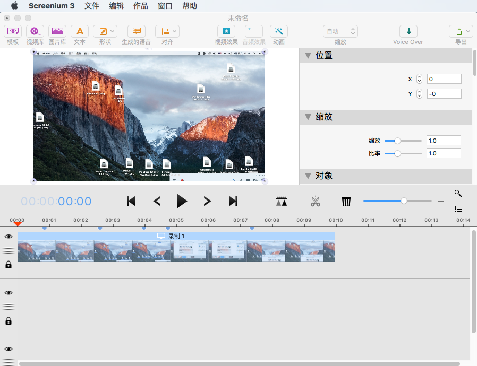
Task: Open the 作品 menu
Action: [141, 6]
